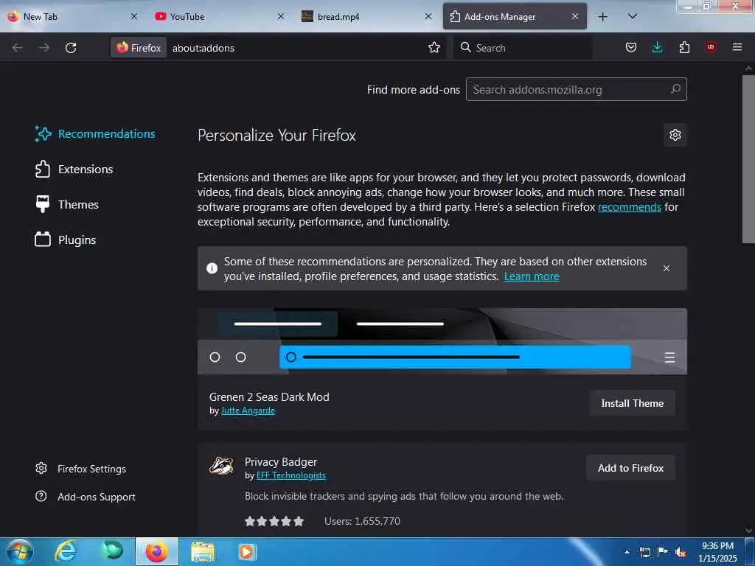755x566 pixels.
Task: Open the Plugins category
Action: [x=66, y=240]
